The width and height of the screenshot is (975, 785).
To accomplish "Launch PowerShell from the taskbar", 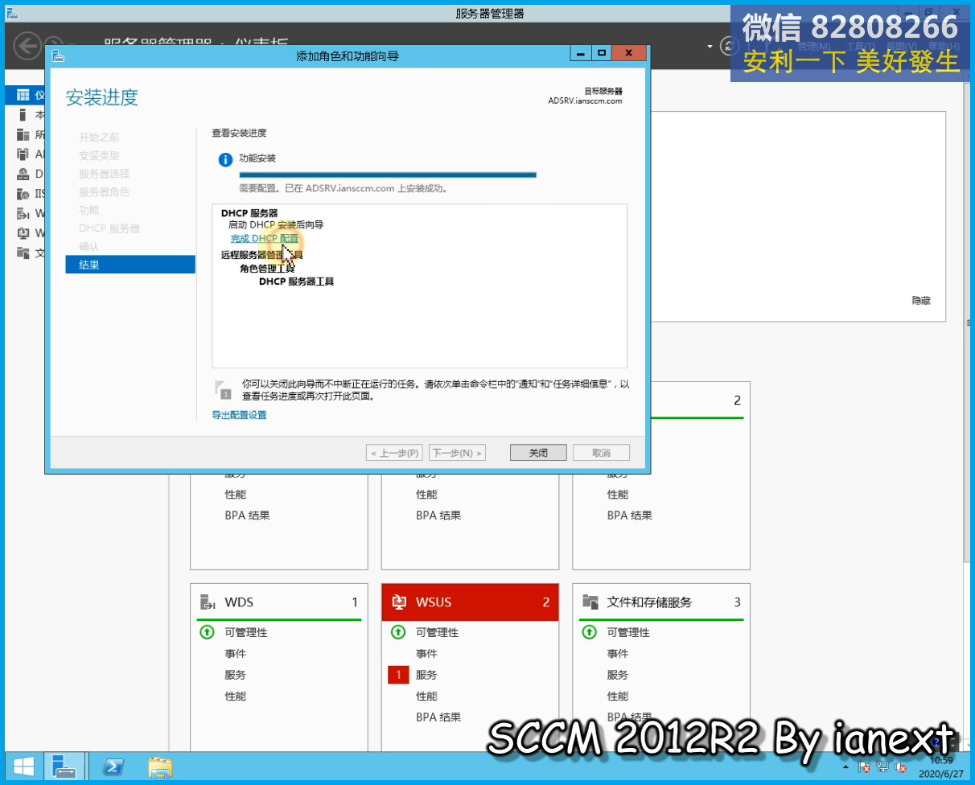I will pos(113,767).
